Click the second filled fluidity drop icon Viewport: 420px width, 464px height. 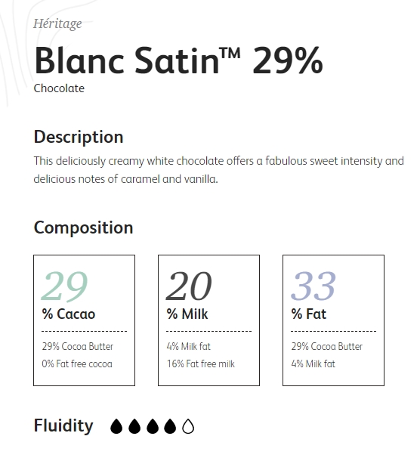pos(134,426)
